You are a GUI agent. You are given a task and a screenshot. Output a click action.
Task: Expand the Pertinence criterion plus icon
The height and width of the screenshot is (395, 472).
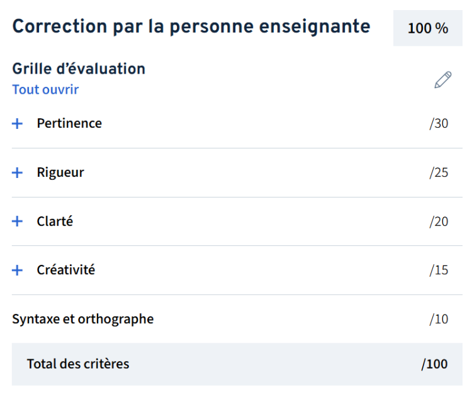tap(18, 124)
